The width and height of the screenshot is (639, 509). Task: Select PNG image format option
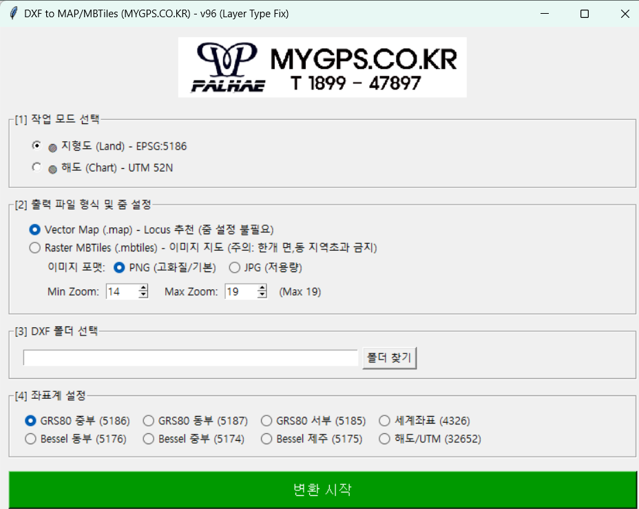[x=119, y=267]
